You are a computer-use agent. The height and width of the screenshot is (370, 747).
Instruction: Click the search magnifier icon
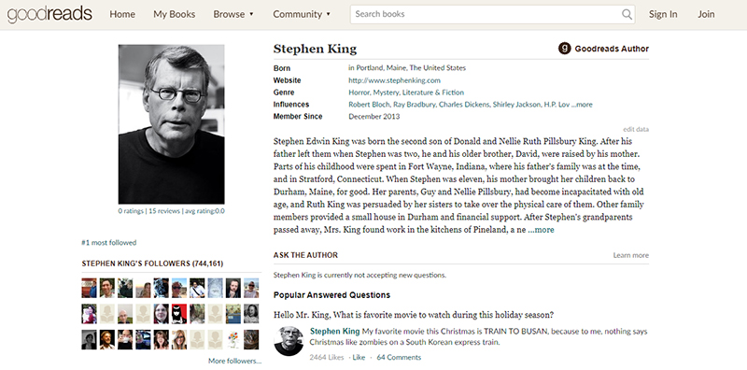(x=627, y=14)
